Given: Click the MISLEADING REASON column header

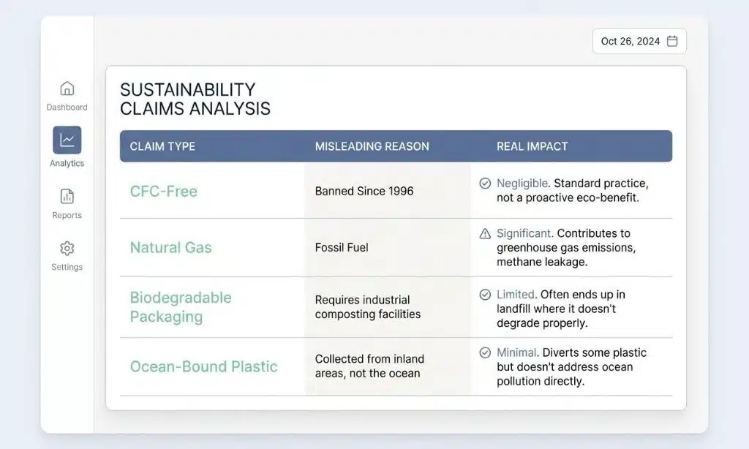Looking at the screenshot, I should (372, 146).
